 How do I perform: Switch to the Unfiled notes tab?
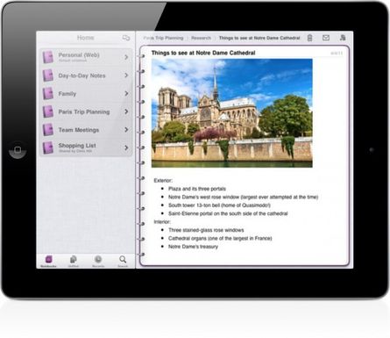(74, 261)
